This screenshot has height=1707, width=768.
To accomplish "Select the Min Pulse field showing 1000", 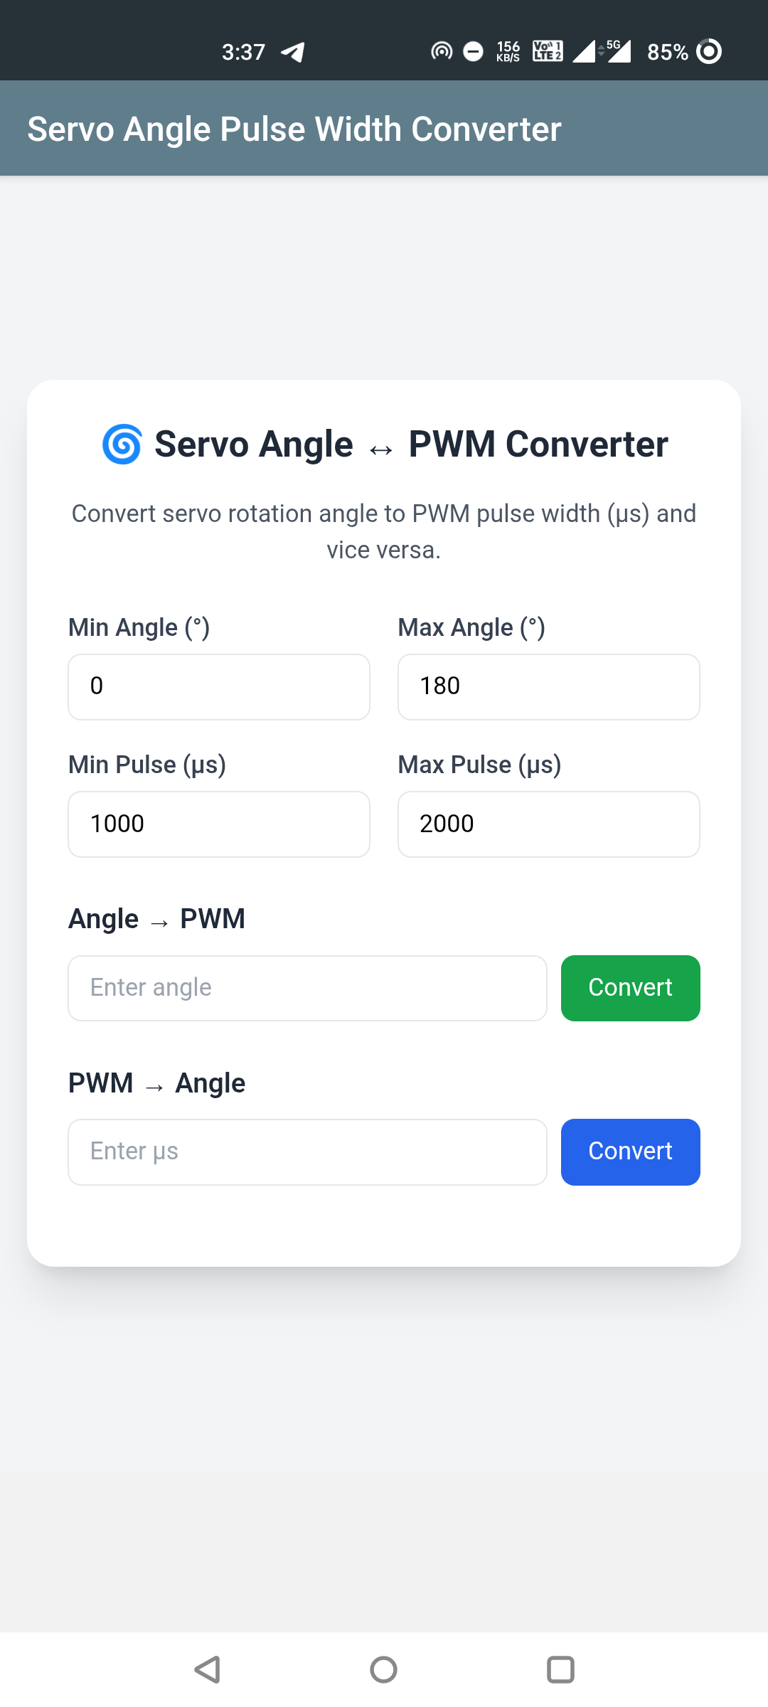I will 219,824.
